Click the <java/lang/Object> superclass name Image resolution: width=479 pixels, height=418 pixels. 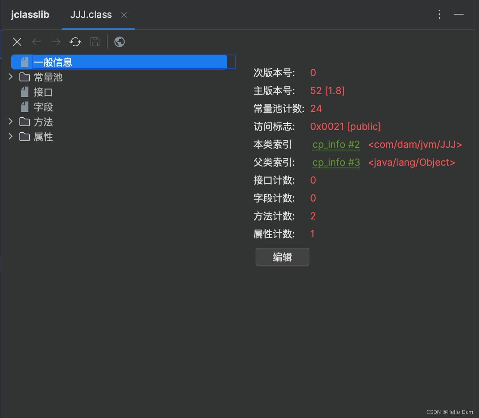(412, 163)
